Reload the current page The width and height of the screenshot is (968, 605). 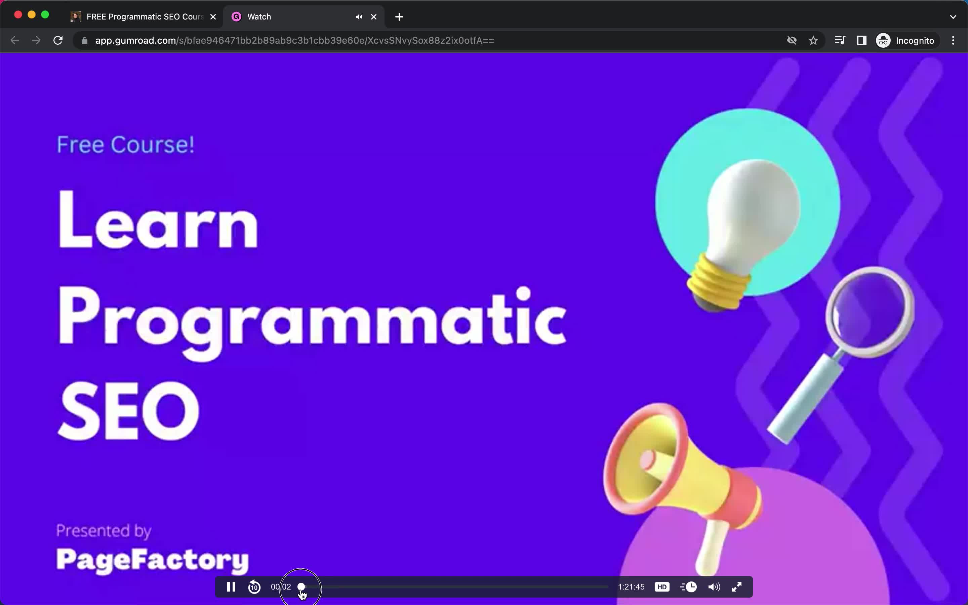[x=58, y=40]
